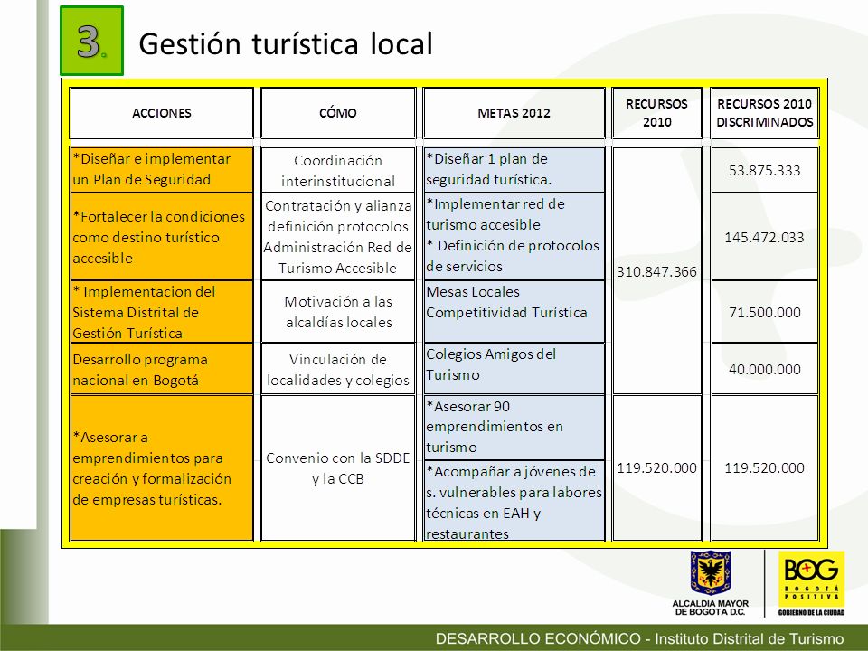This screenshot has height=651, width=868.
Task: Click the 'Coordinación interinstitucional' cell
Action: click(x=337, y=170)
